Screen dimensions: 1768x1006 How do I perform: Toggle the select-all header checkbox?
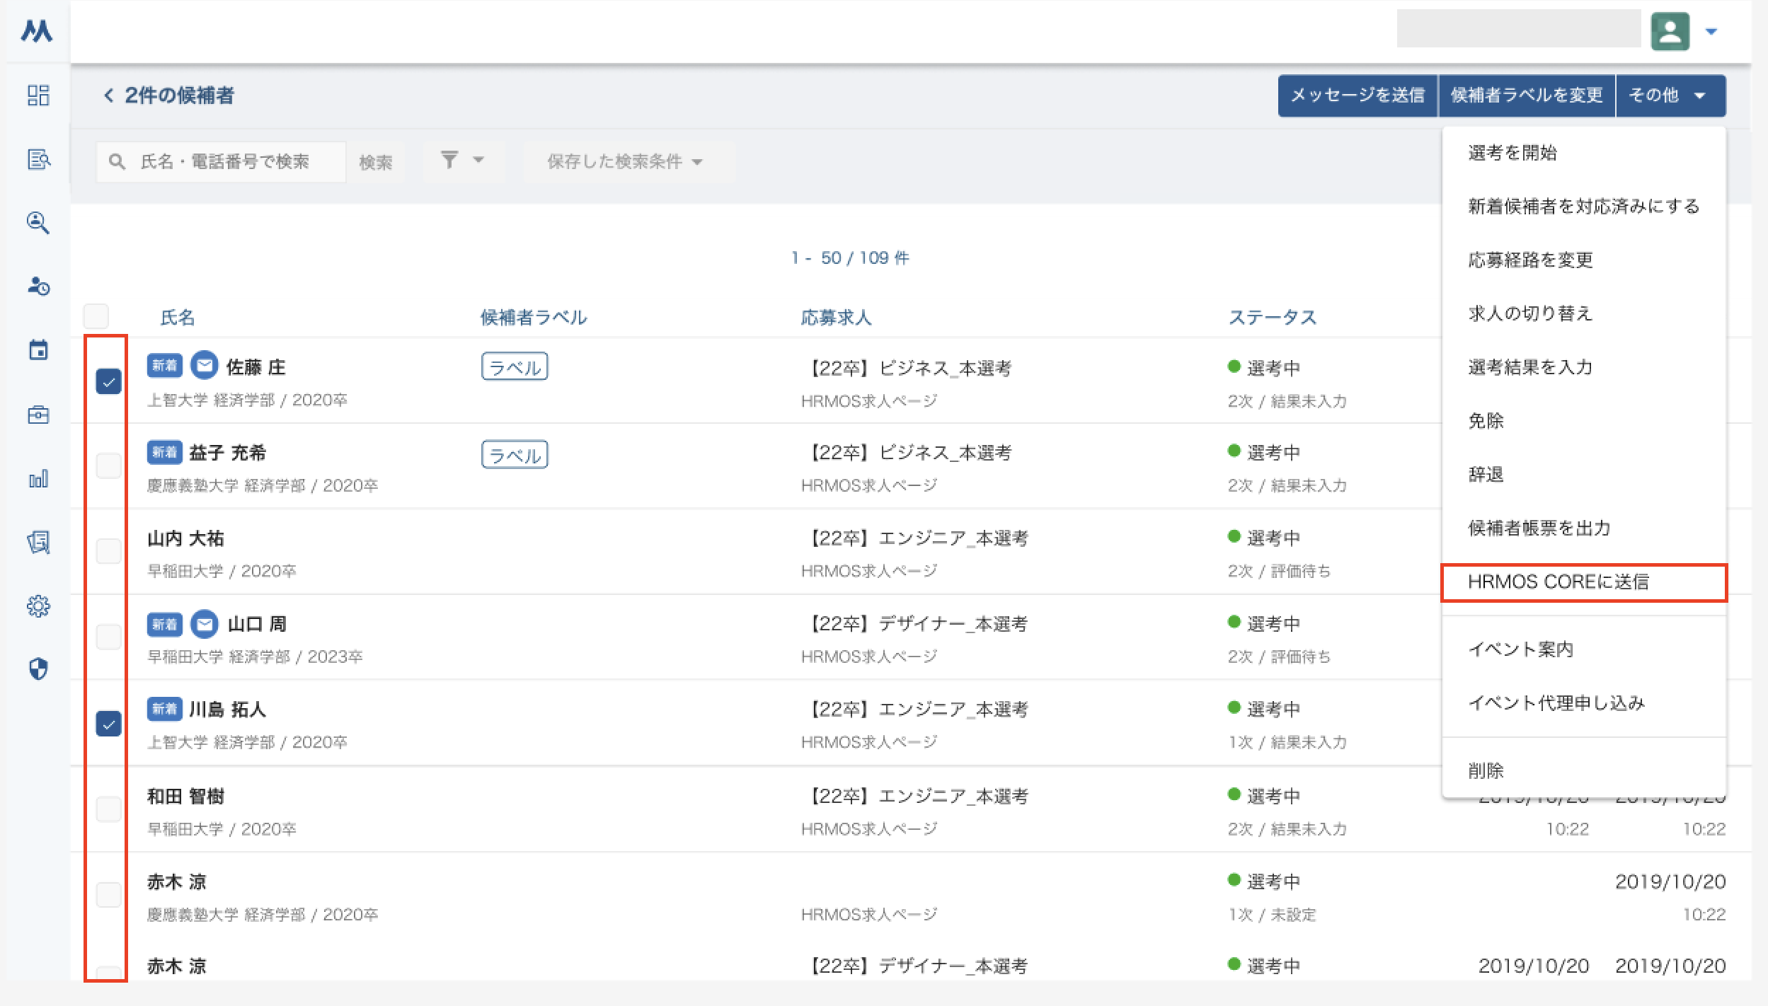[x=96, y=316]
